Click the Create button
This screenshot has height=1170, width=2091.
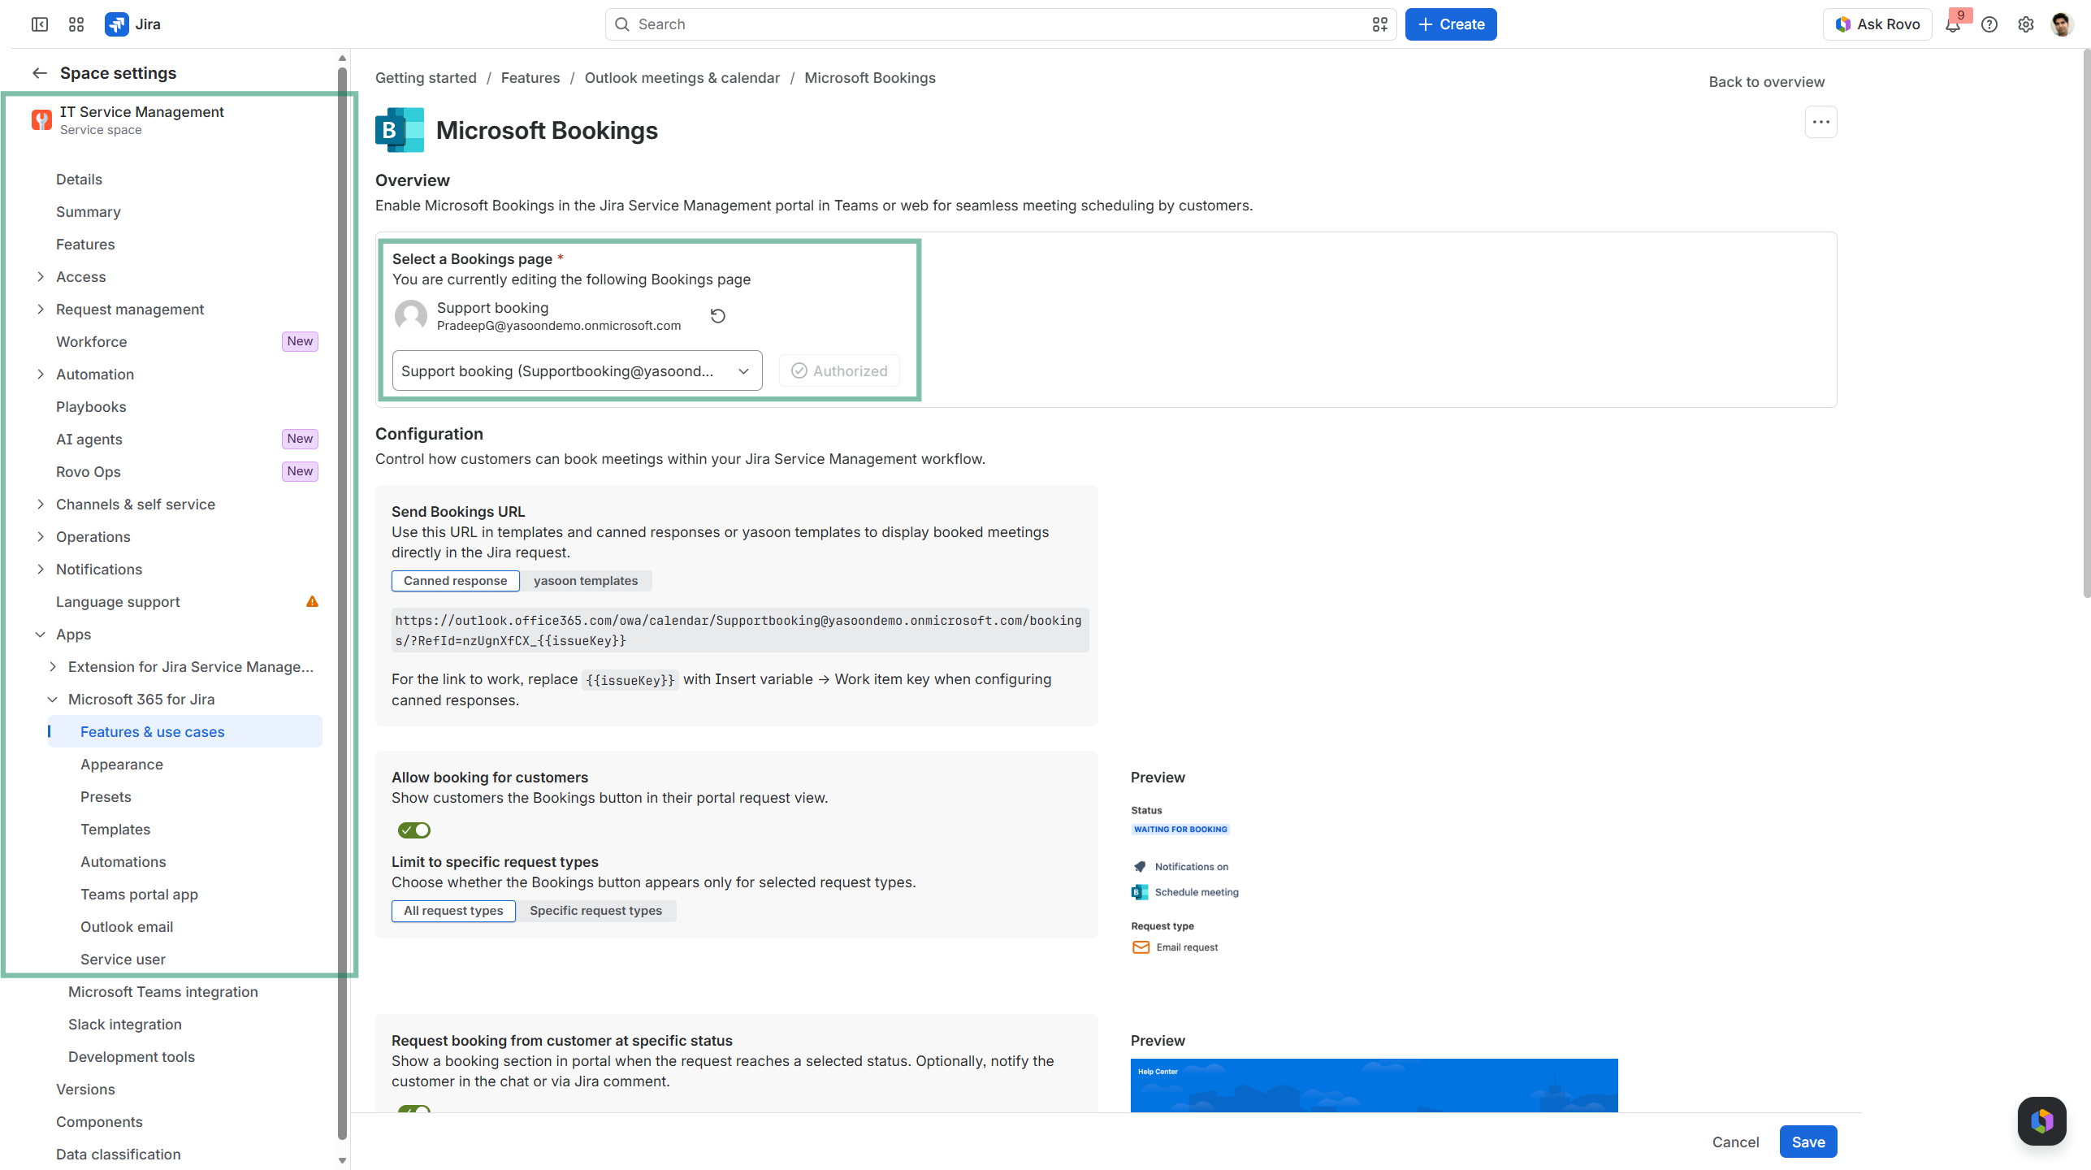pyautogui.click(x=1451, y=24)
